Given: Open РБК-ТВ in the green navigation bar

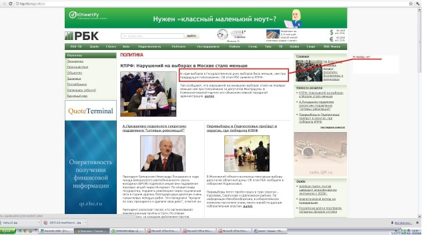Looking at the screenshot, I should tap(75, 47).
